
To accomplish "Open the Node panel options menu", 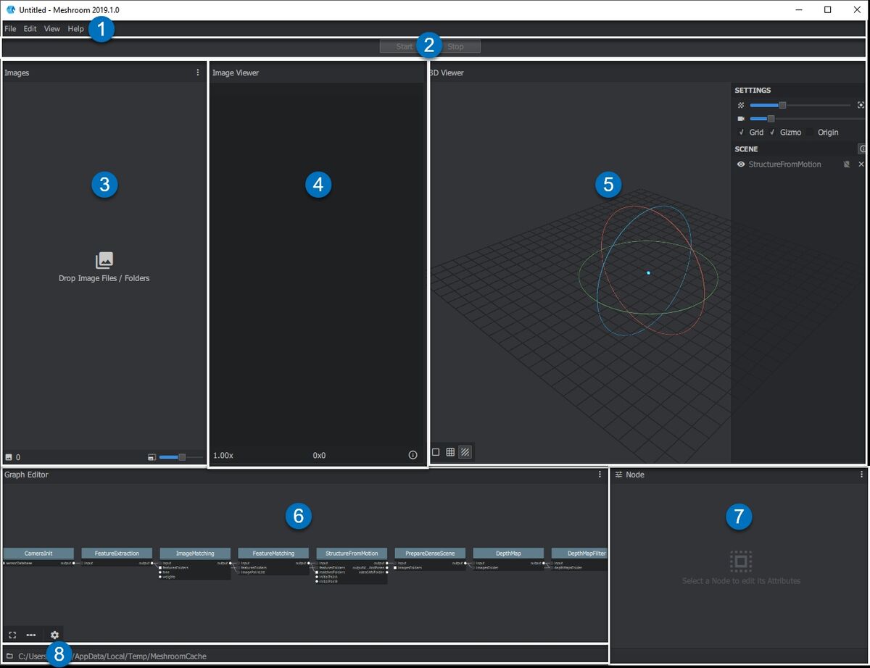I will click(x=861, y=475).
